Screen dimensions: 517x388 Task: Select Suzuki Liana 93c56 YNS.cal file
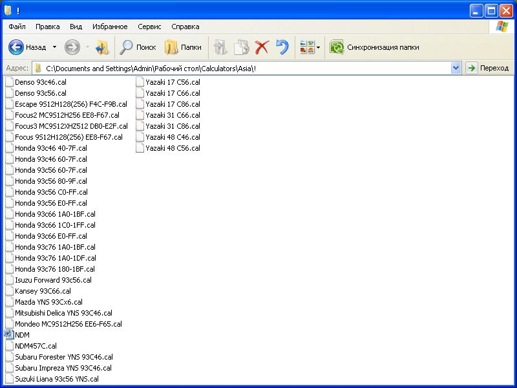click(x=52, y=379)
